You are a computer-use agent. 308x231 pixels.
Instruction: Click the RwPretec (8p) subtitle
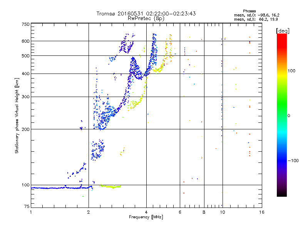146,18
